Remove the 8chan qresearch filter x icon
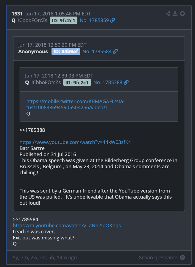Viewport: 195px width, 267px height. click(182, 257)
